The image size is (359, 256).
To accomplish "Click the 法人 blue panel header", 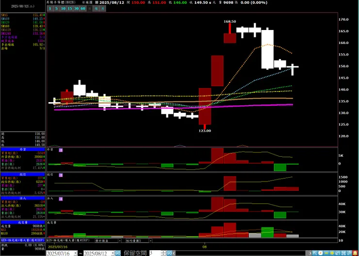I will [23, 198].
